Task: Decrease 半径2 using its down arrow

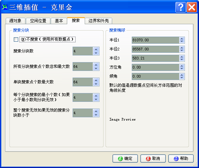Action: tap(182, 51)
